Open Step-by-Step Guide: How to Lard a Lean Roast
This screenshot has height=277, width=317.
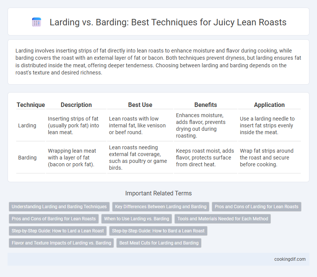pos(58,231)
